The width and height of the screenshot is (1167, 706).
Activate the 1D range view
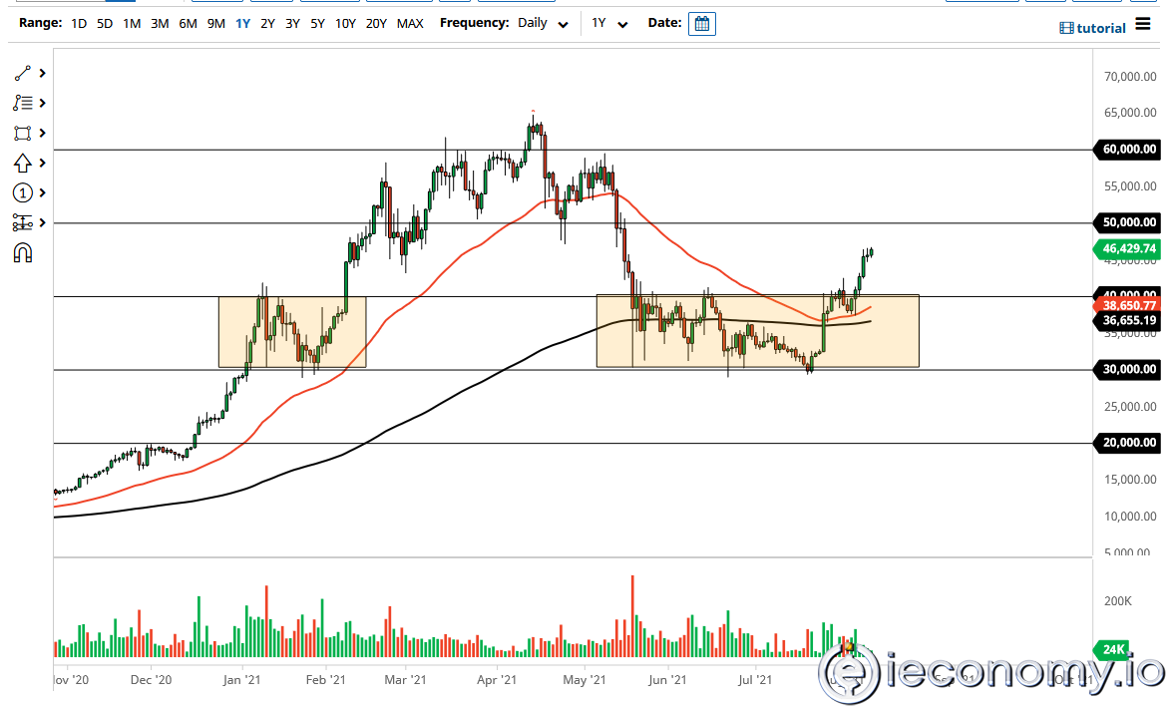78,23
